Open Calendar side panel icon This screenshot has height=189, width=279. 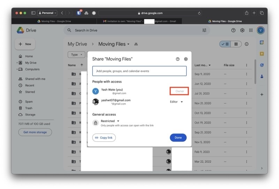pos(262,42)
